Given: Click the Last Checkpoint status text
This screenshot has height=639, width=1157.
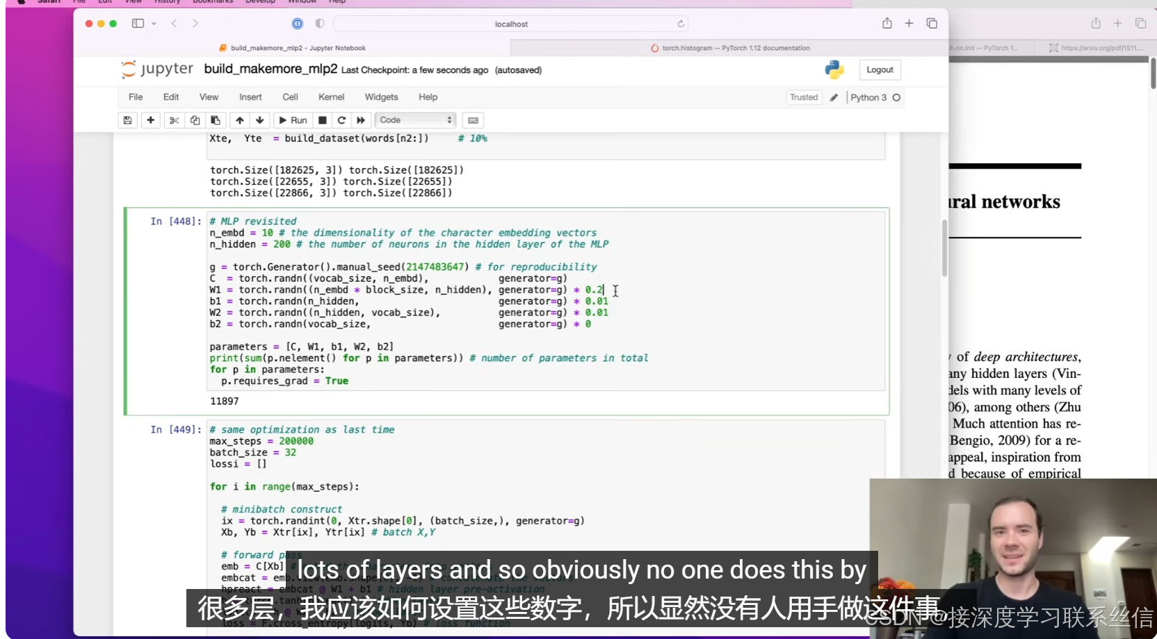Looking at the screenshot, I should [x=415, y=70].
